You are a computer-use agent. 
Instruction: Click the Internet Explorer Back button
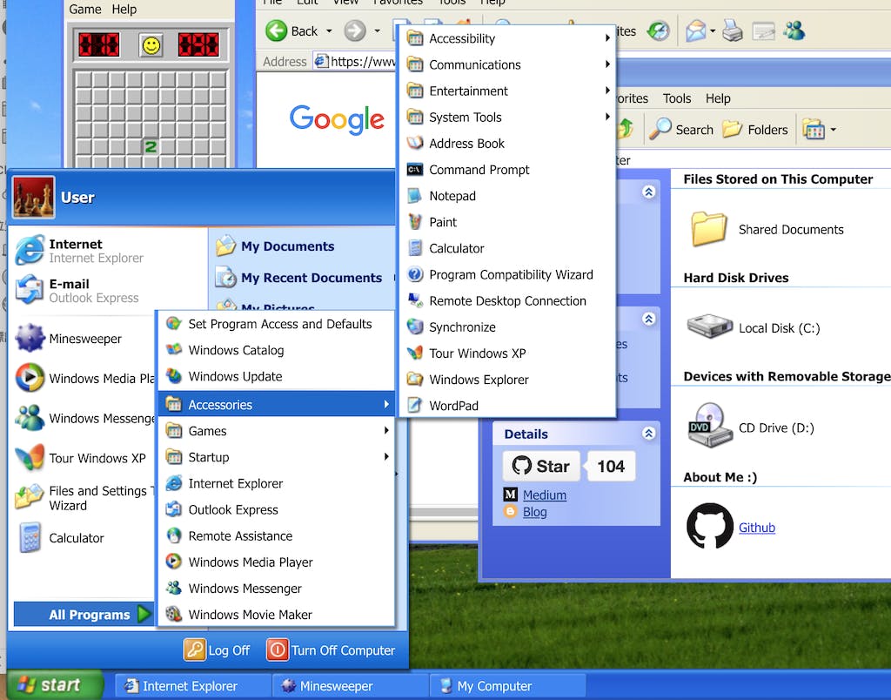[291, 31]
